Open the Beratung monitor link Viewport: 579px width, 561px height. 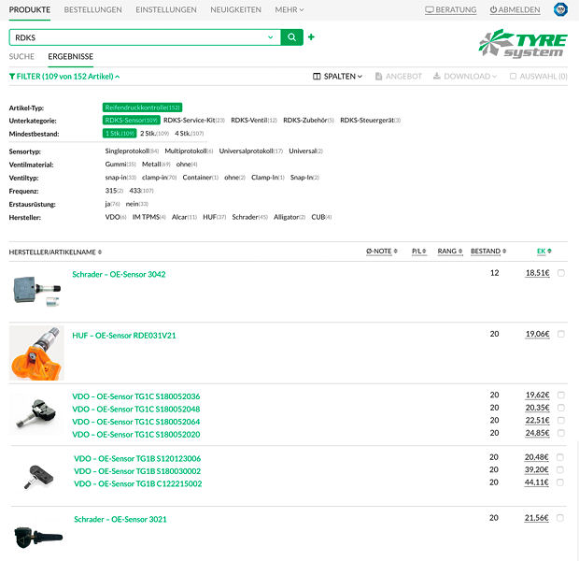450,10
